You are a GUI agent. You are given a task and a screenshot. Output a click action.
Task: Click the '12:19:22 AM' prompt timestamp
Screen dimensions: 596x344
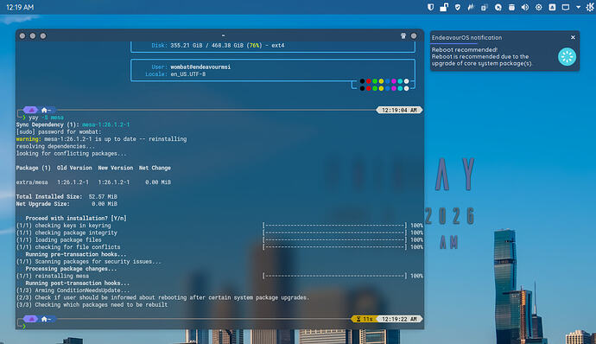[399, 319]
